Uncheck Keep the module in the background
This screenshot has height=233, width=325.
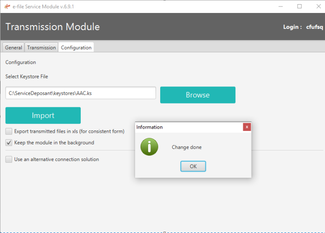coord(9,142)
